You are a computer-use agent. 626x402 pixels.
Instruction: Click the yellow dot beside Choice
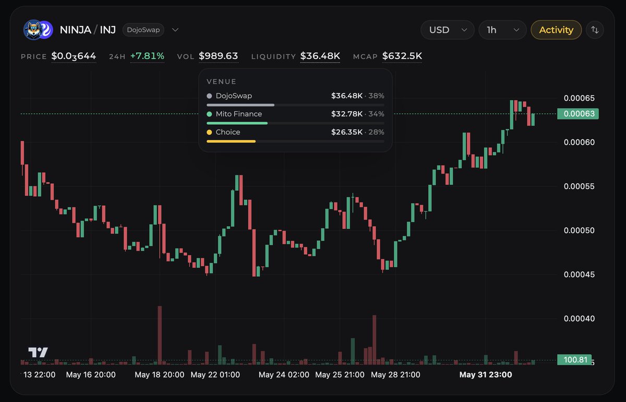click(x=209, y=132)
